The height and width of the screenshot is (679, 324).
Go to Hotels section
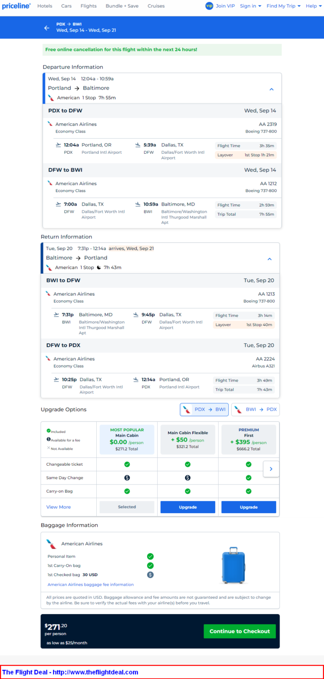pyautogui.click(x=45, y=6)
